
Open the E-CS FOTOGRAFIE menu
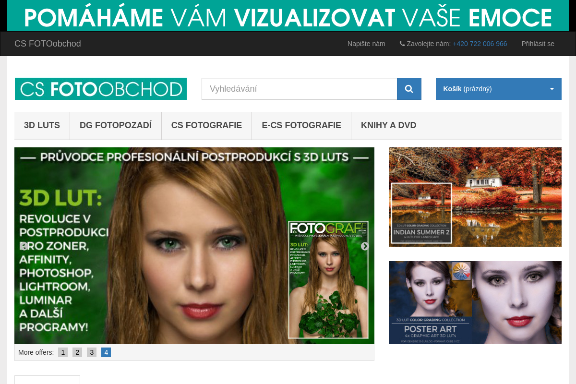tap(301, 125)
